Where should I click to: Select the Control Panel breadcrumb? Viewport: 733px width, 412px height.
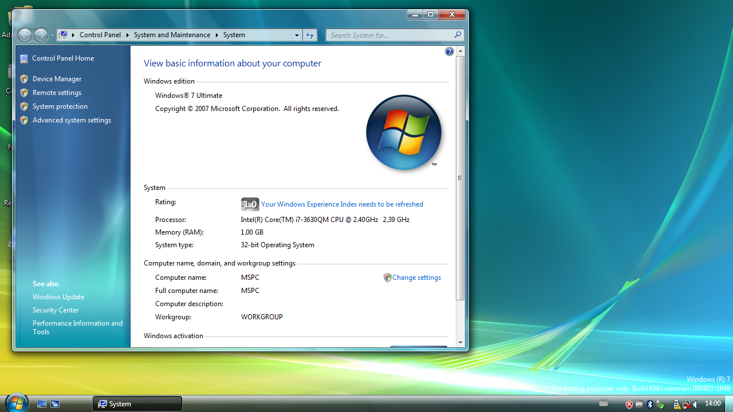click(100, 35)
